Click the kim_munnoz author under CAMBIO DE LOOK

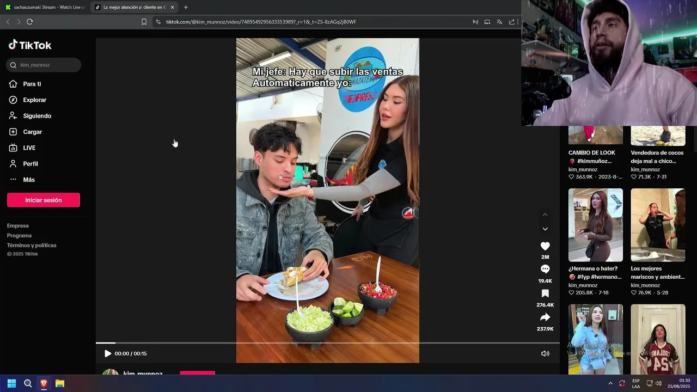[583, 169]
